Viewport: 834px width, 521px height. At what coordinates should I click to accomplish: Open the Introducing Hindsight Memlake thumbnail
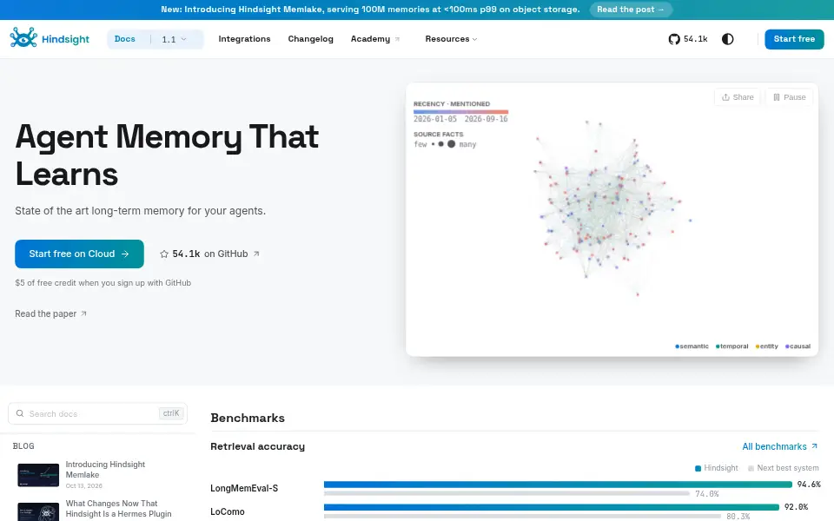pos(38,475)
